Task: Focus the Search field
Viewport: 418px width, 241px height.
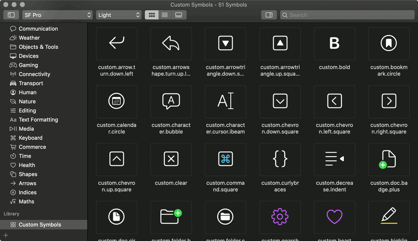Action: coord(347,15)
